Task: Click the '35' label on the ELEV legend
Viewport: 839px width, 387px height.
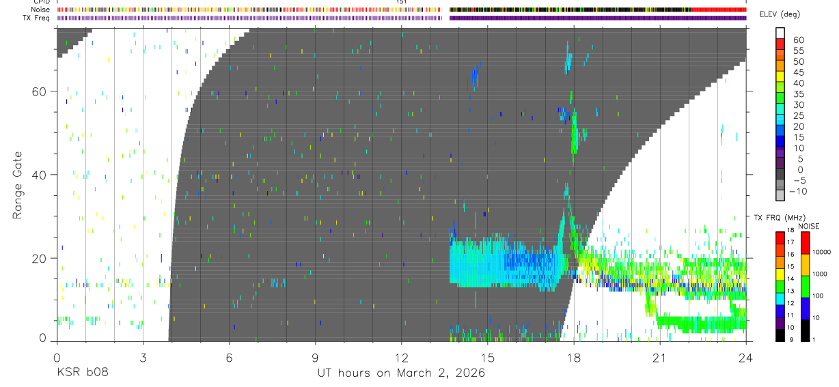Action: click(x=797, y=94)
